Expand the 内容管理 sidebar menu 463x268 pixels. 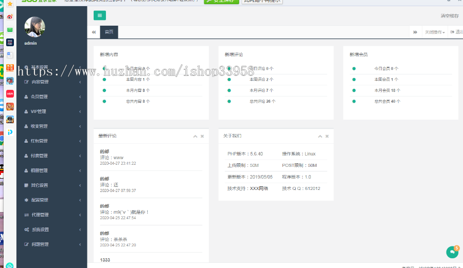click(51, 82)
